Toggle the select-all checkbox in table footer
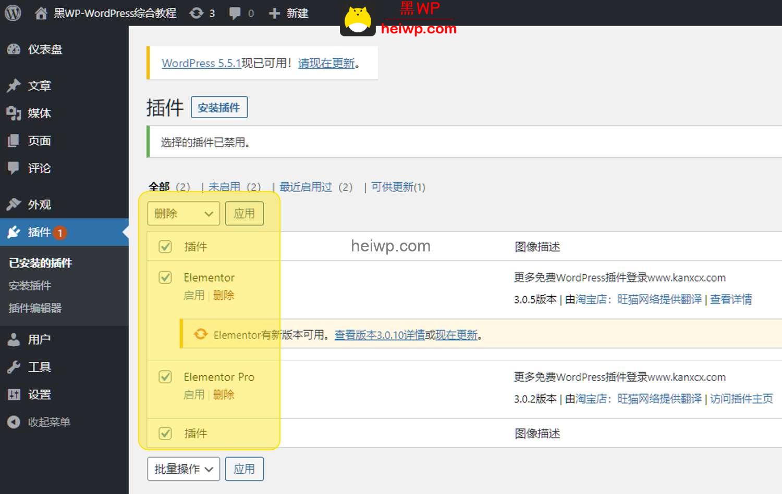 point(165,433)
